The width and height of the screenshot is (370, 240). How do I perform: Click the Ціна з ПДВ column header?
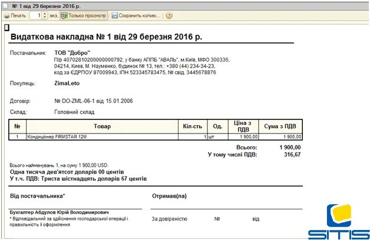(x=243, y=126)
